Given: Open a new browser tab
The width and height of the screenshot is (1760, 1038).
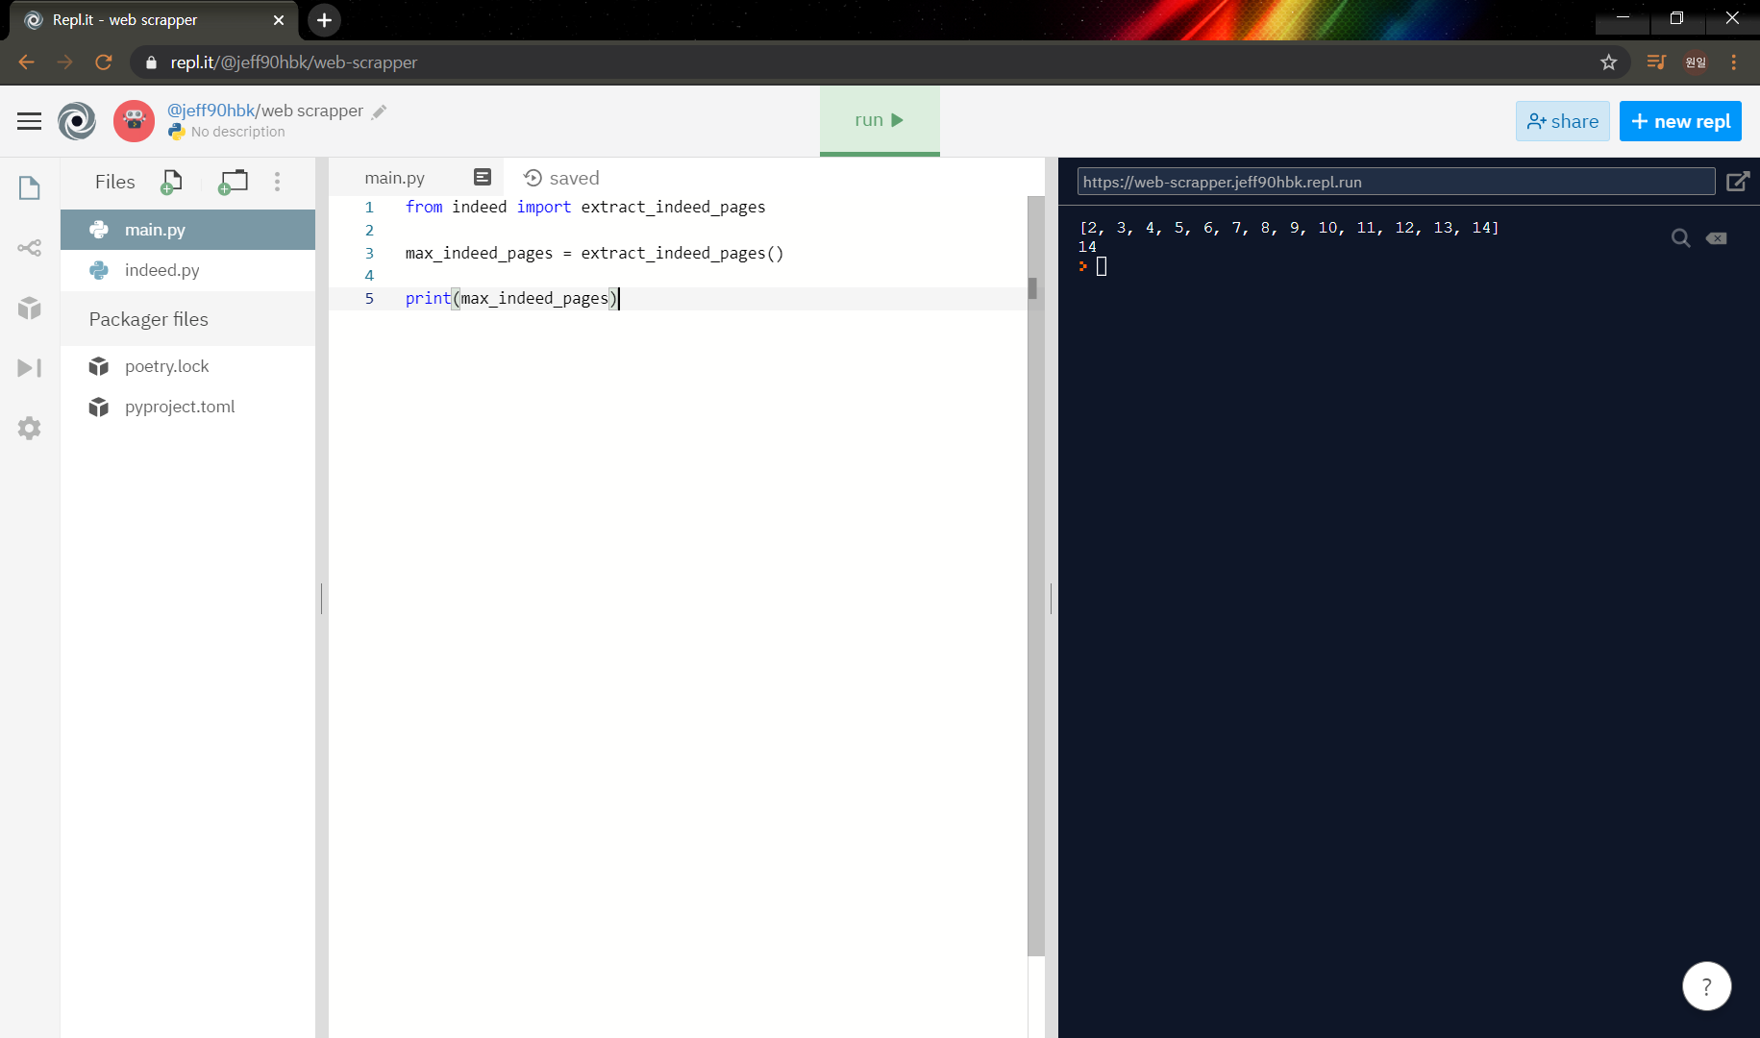Looking at the screenshot, I should point(324,20).
